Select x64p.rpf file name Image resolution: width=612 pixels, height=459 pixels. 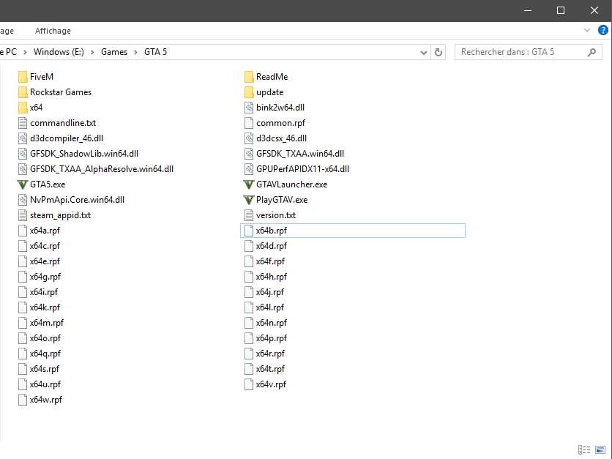(272, 338)
